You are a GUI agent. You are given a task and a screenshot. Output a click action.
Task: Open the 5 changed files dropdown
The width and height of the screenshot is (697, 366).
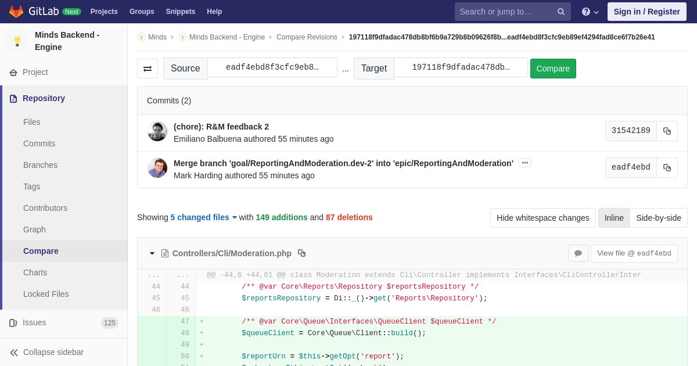click(x=203, y=217)
